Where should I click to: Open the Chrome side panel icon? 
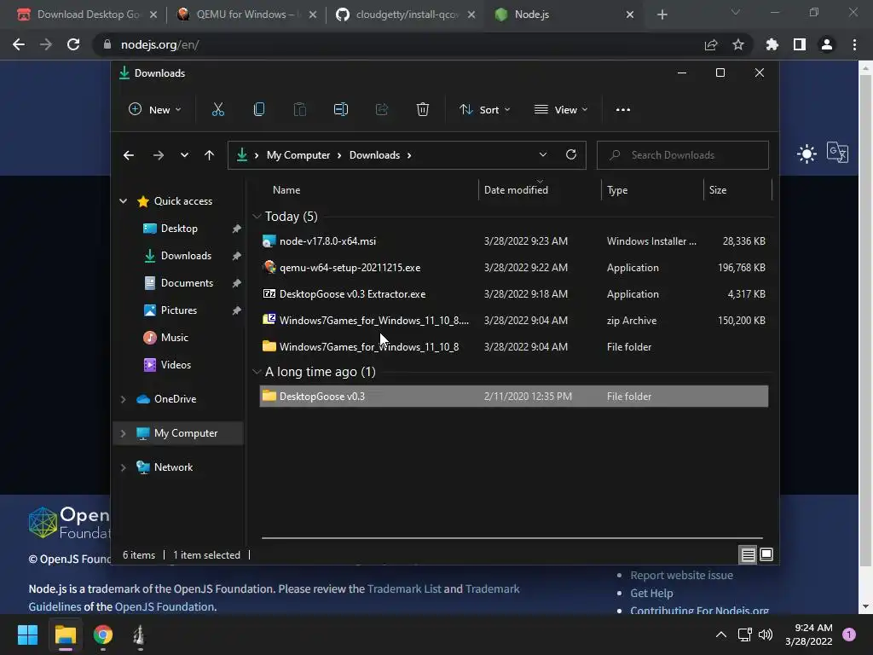[x=800, y=44]
